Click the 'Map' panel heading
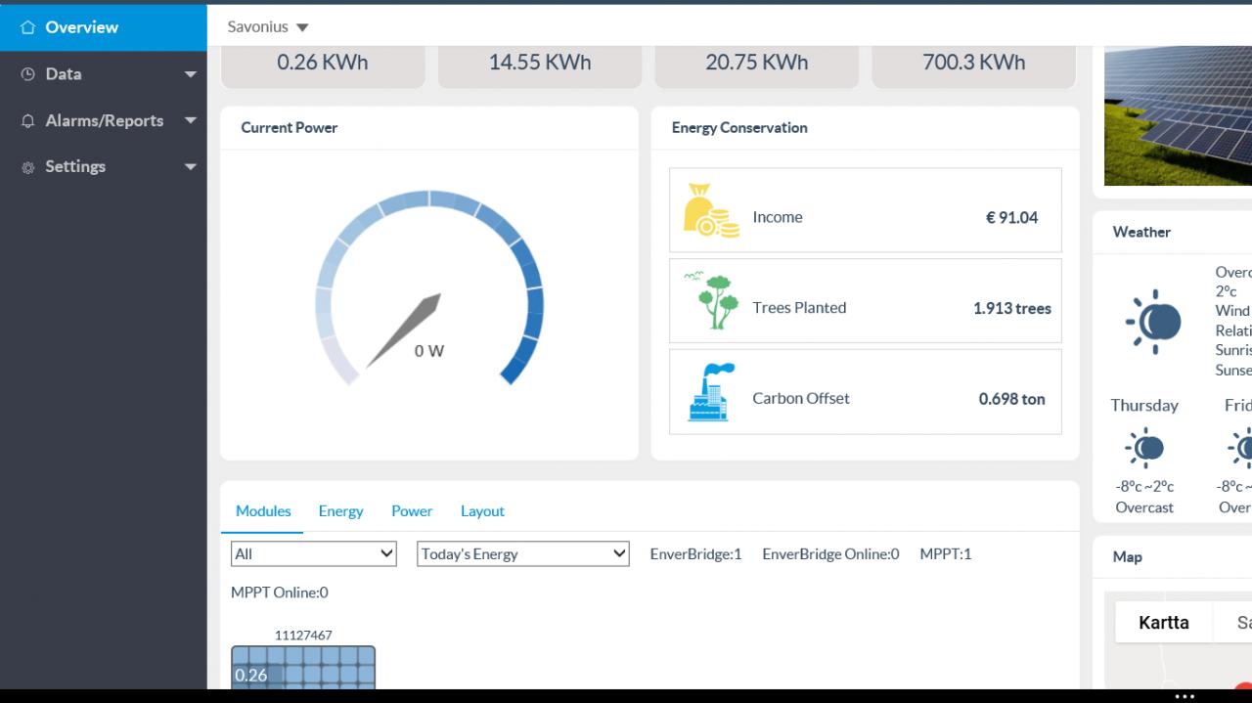This screenshot has height=703, width=1252. coord(1128,557)
